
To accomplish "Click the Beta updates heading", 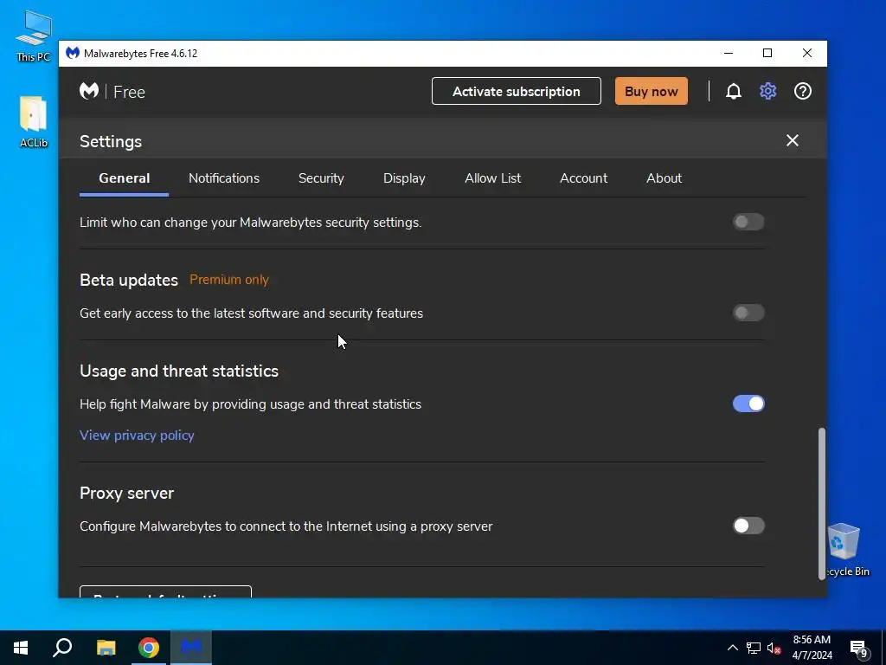I will (x=129, y=280).
